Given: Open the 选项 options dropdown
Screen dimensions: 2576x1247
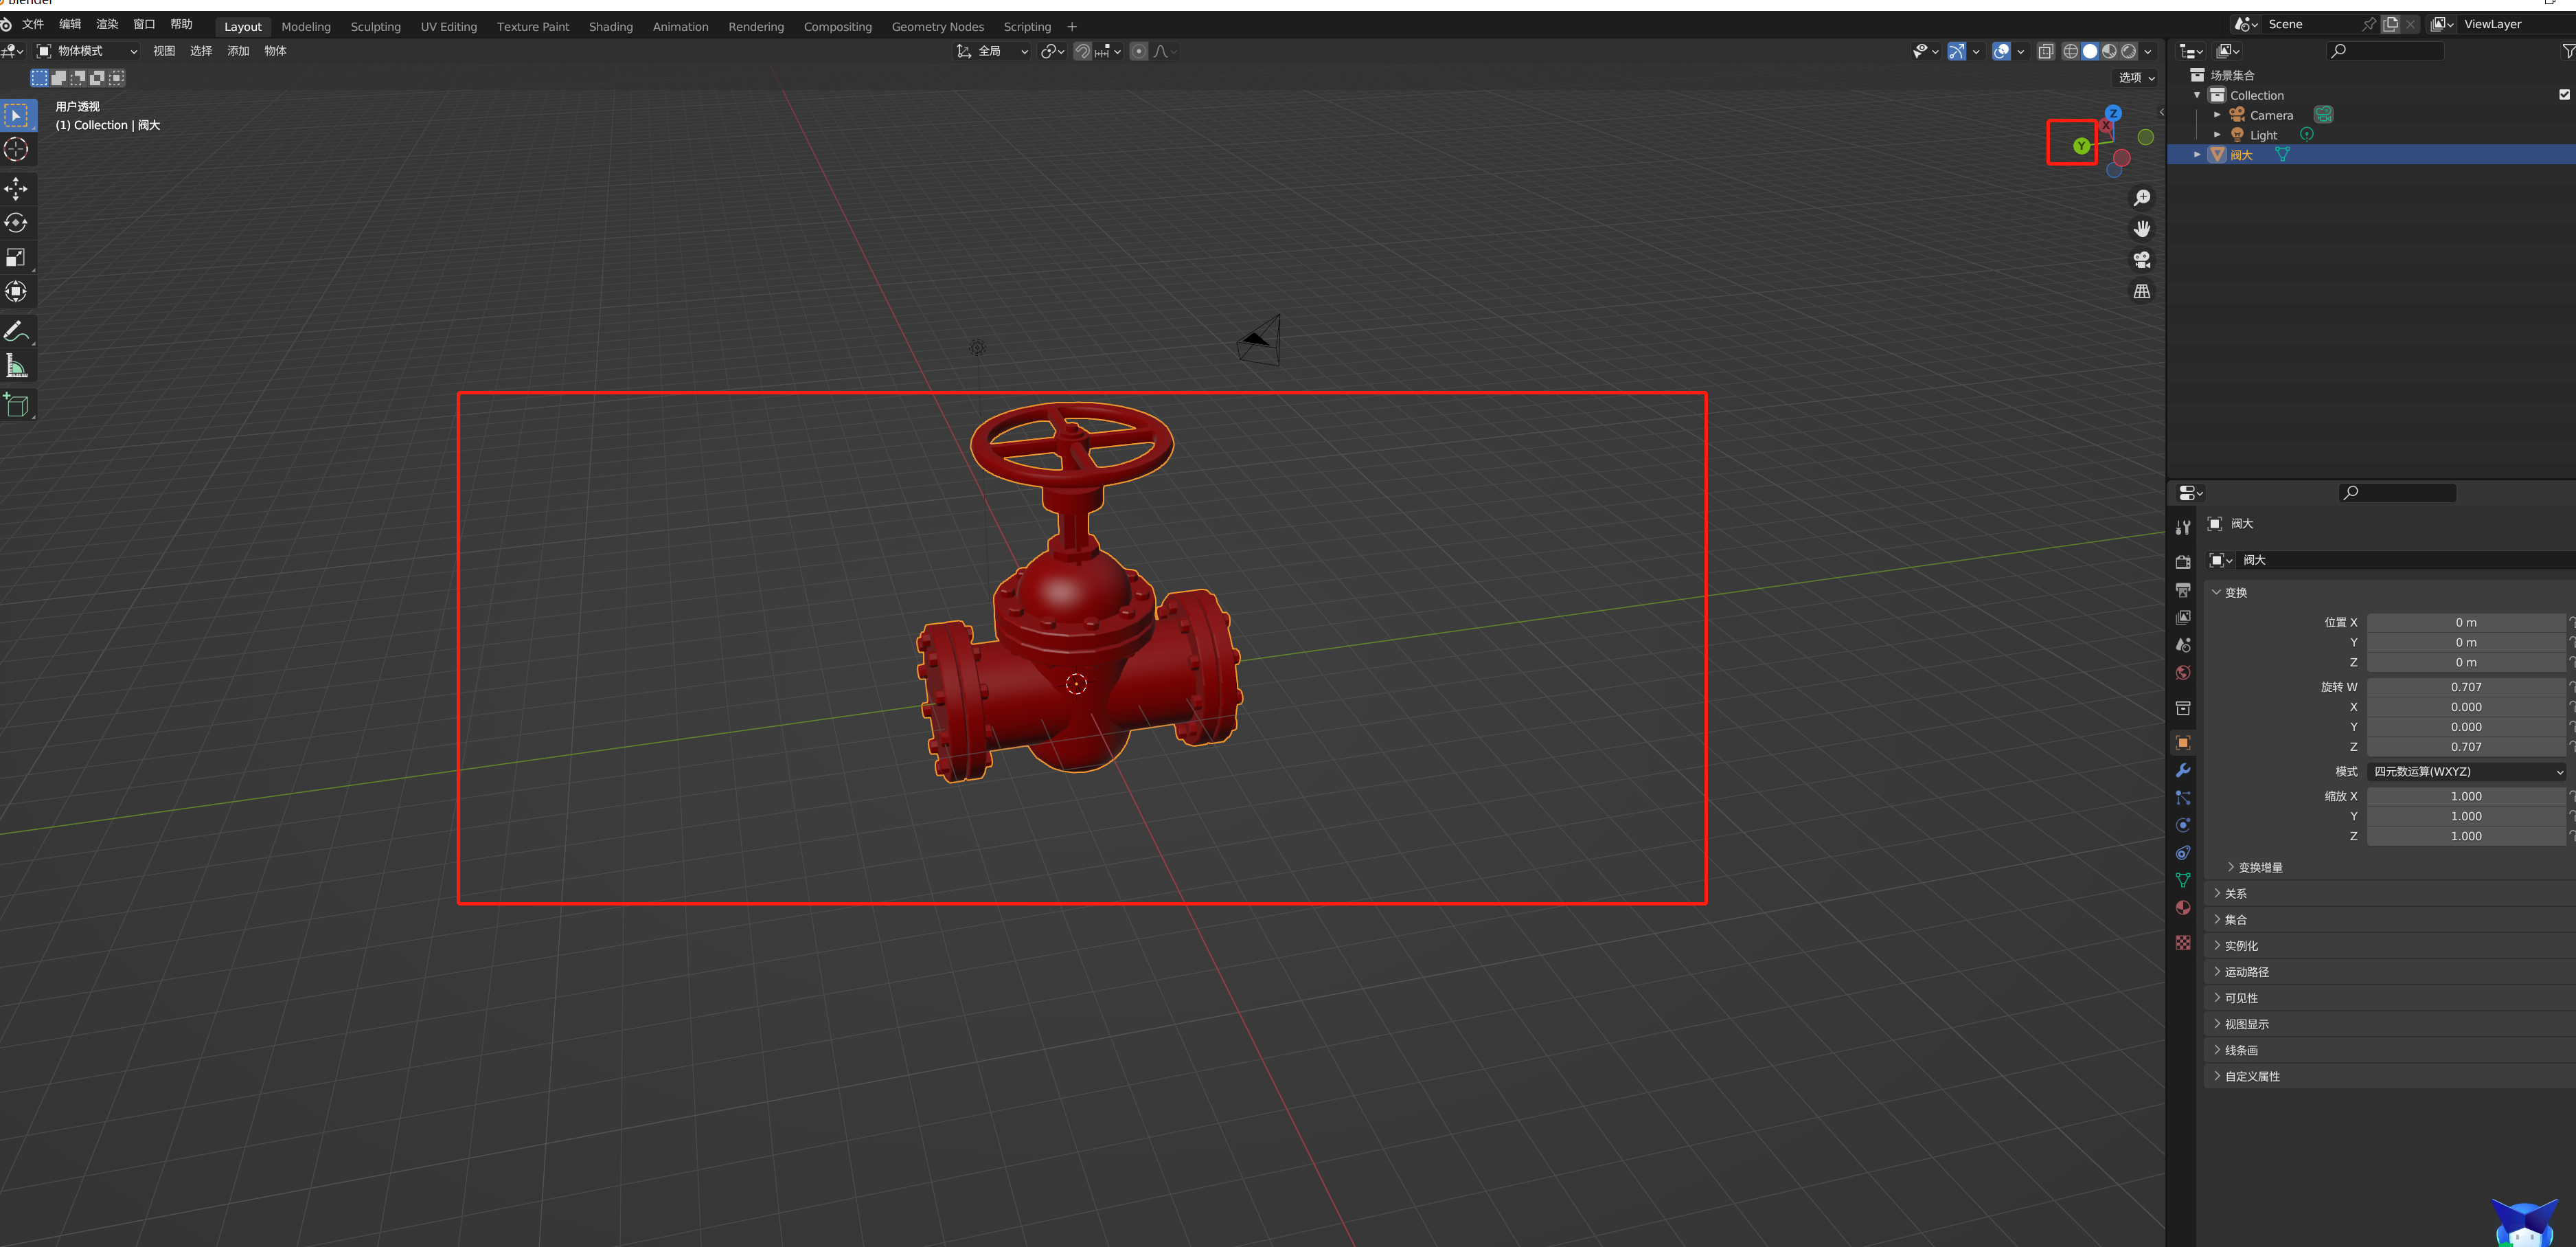Looking at the screenshot, I should [2136, 77].
